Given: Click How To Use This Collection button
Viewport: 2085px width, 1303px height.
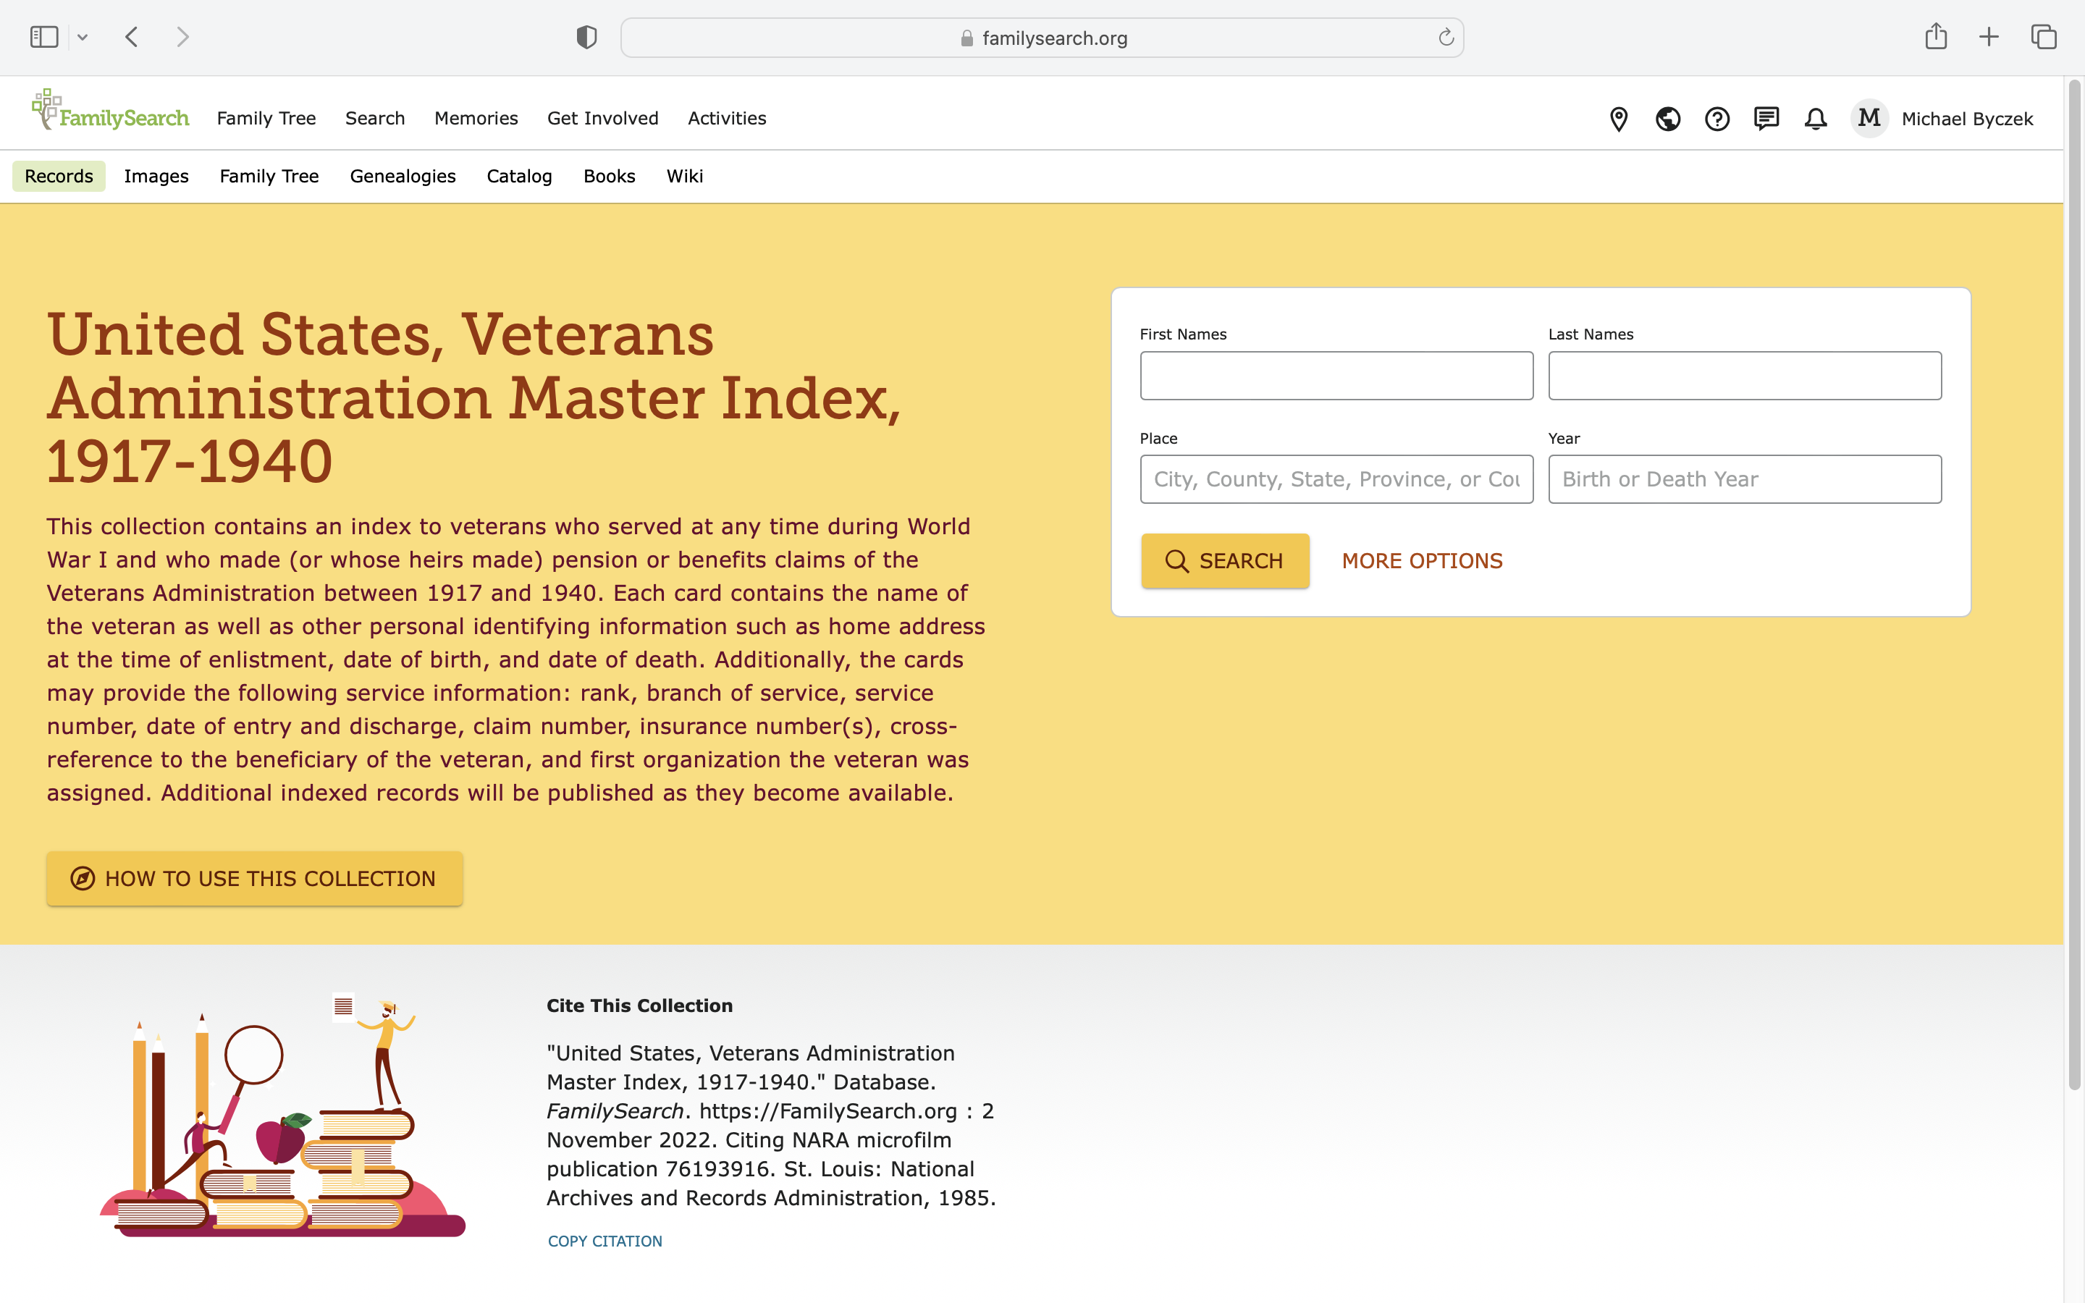Looking at the screenshot, I should [255, 878].
